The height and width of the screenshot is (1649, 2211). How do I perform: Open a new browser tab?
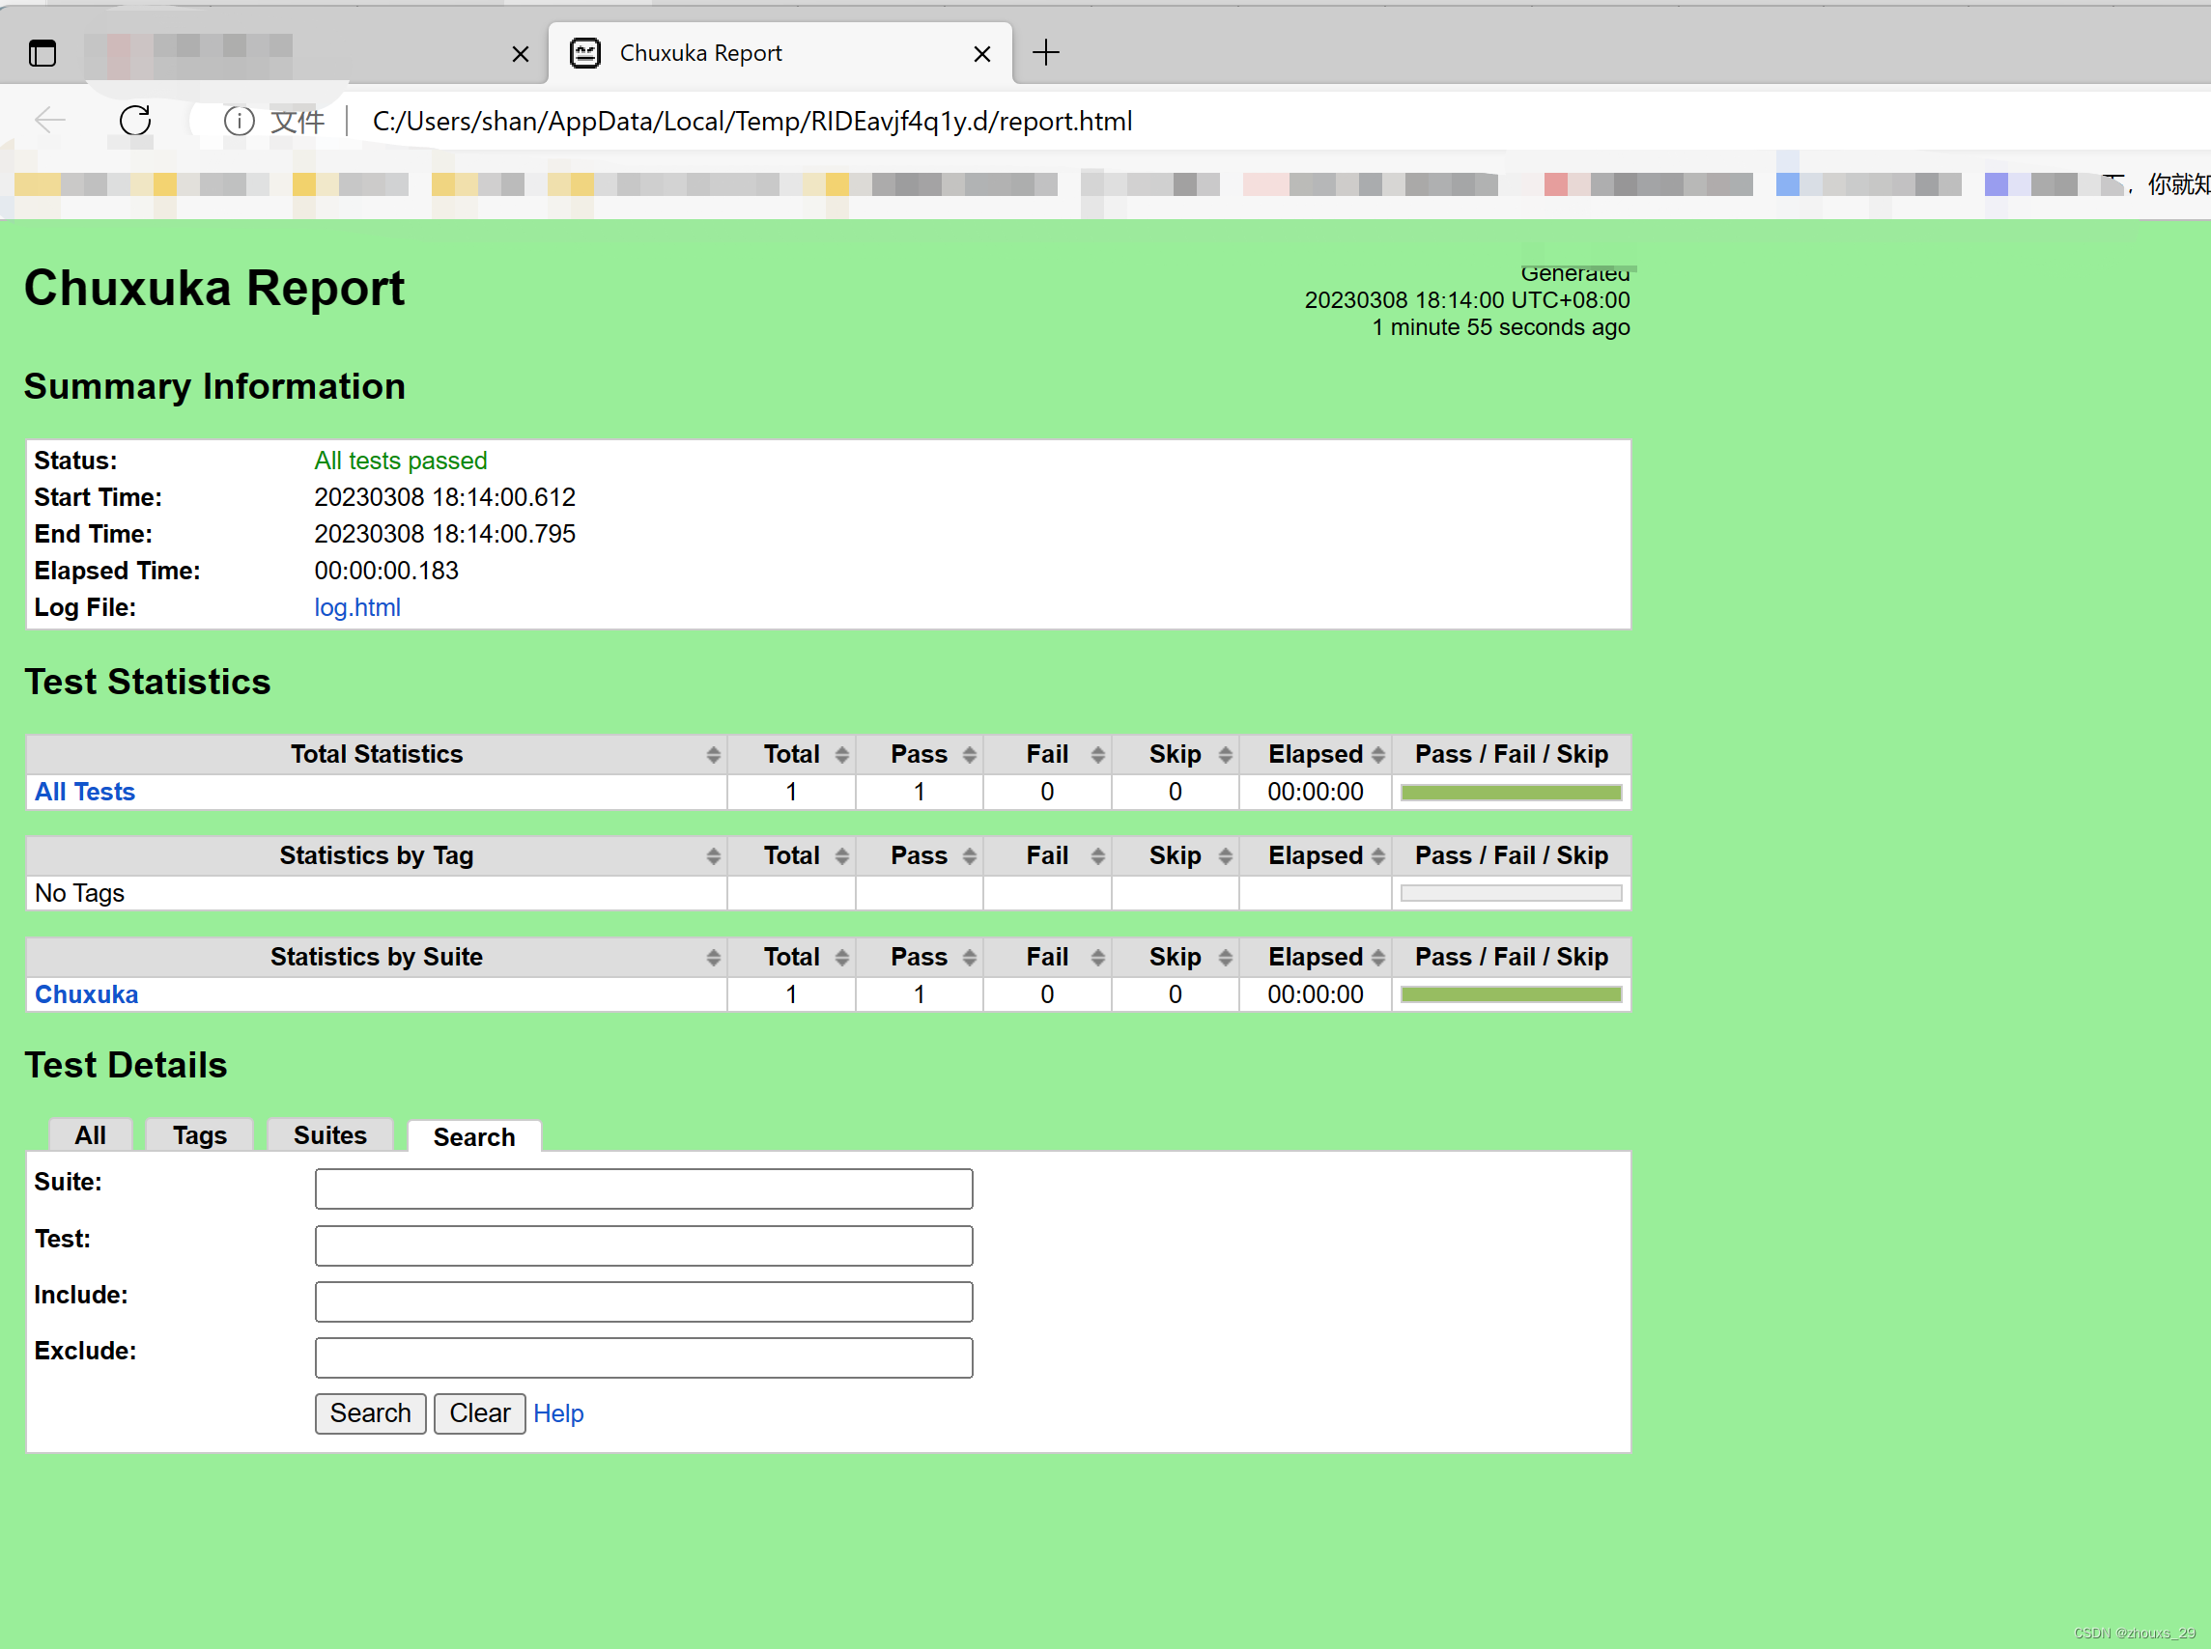coord(1045,53)
